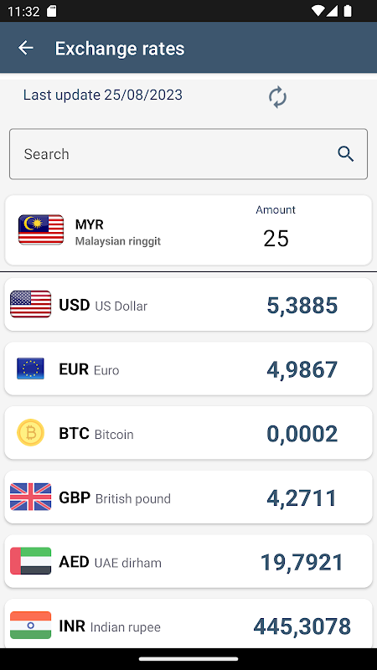The width and height of the screenshot is (377, 670).
Task: Tap the UAE flag icon
Action: coord(30,561)
